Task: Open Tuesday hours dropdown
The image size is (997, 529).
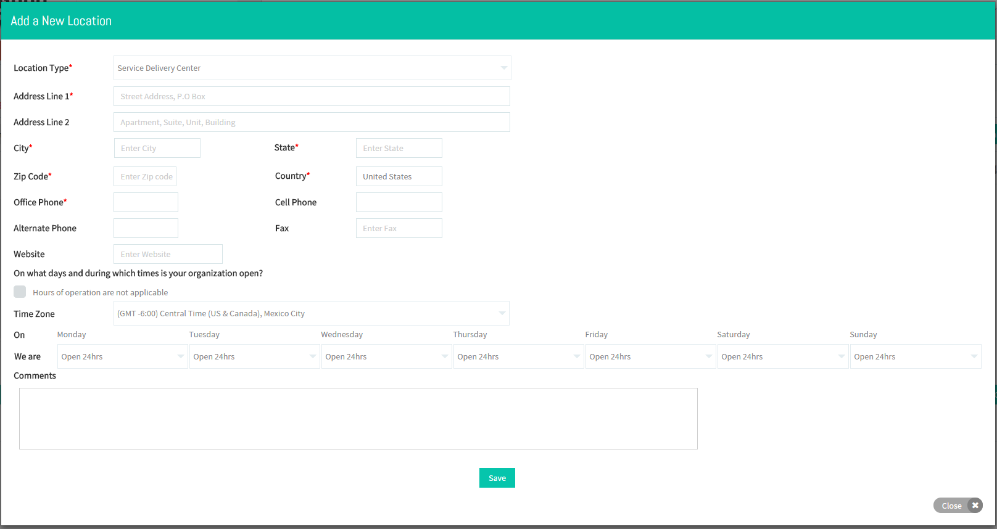Action: point(254,356)
